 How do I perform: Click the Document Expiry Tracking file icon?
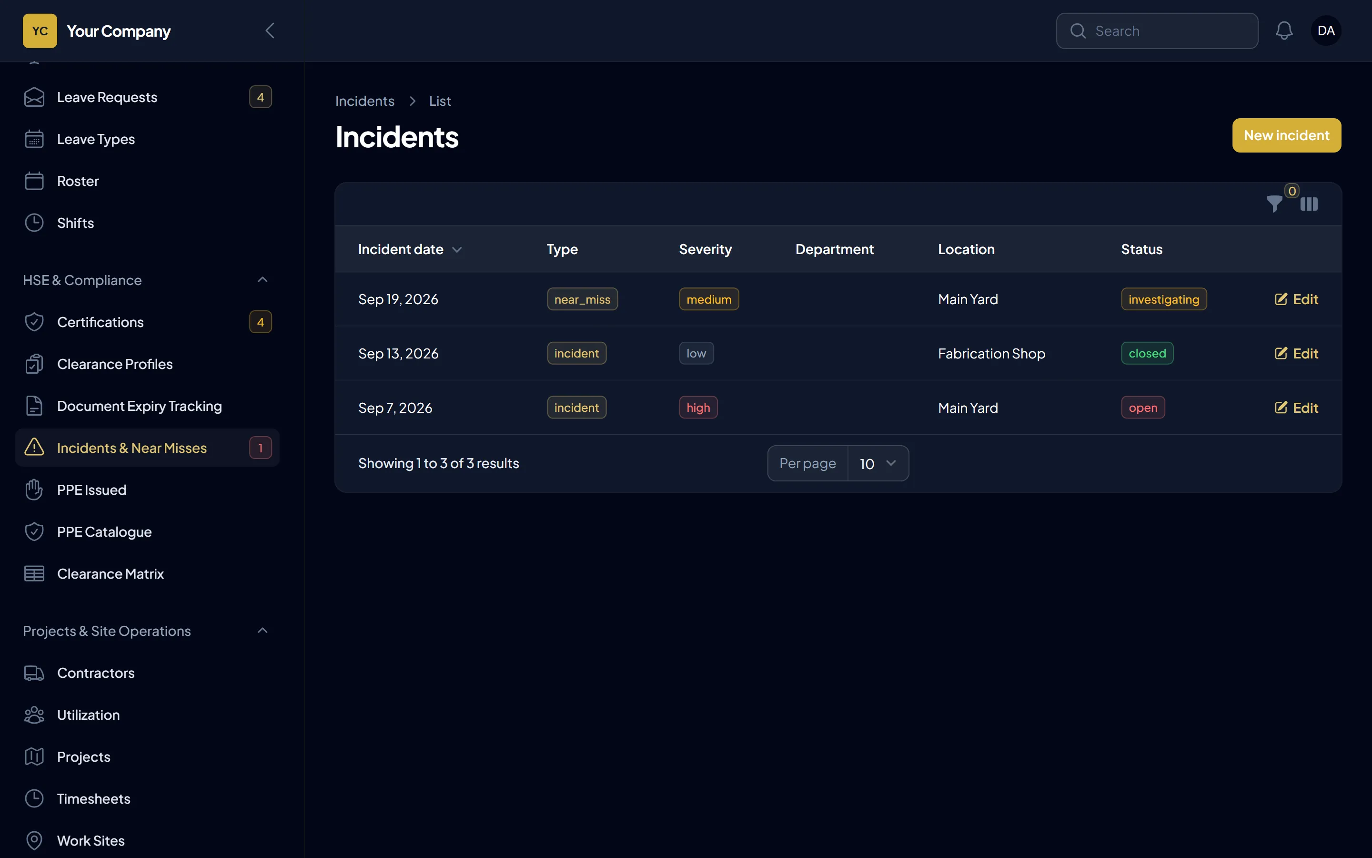pos(34,406)
